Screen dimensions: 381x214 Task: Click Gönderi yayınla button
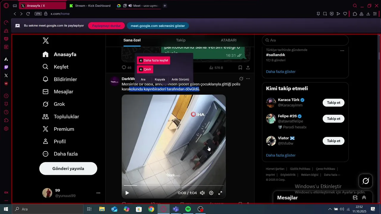point(68,169)
